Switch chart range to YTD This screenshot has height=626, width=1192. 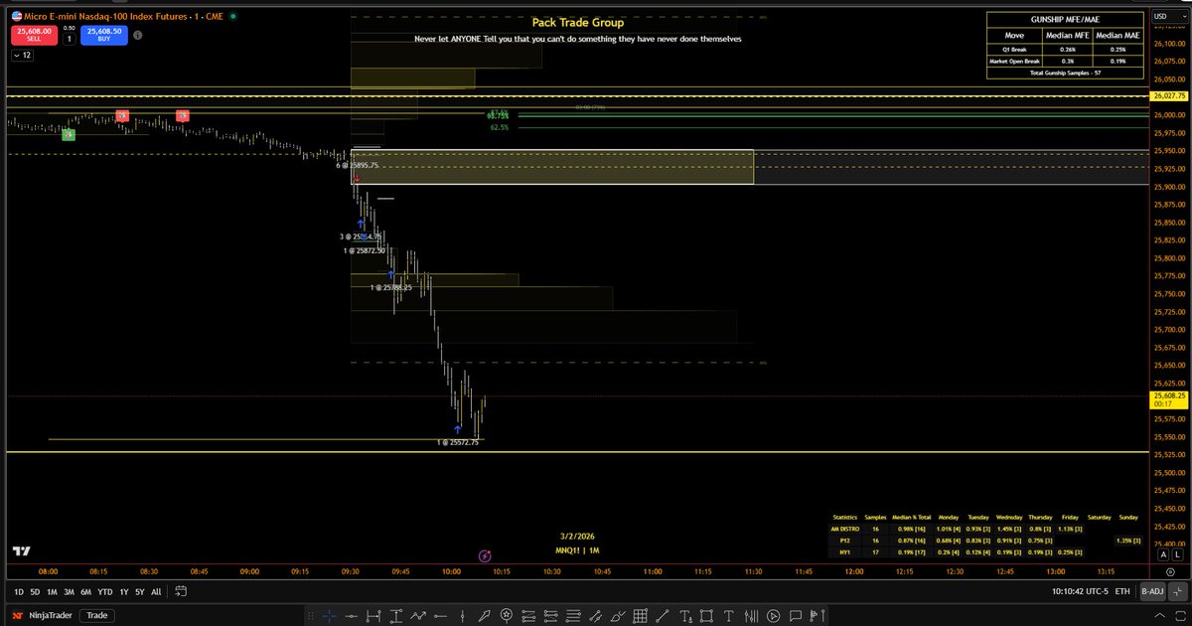pos(104,591)
